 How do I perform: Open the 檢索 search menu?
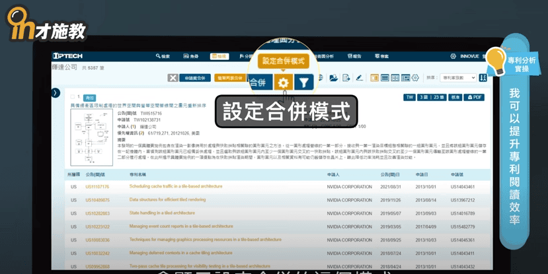pyautogui.click(x=162, y=57)
